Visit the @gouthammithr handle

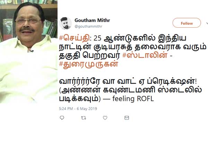[88, 26]
